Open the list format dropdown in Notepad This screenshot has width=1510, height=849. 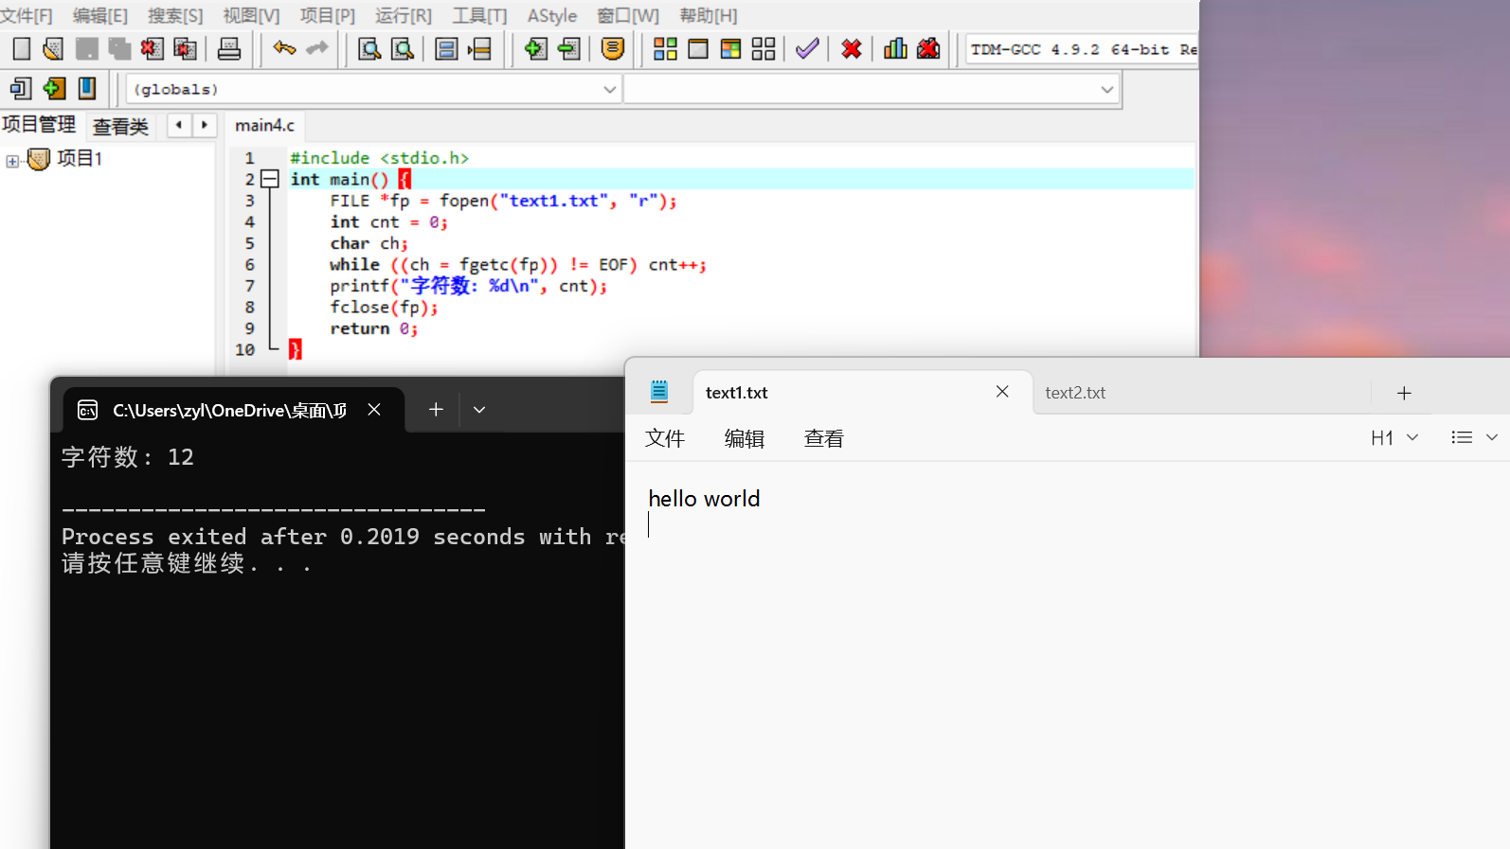click(x=1474, y=437)
